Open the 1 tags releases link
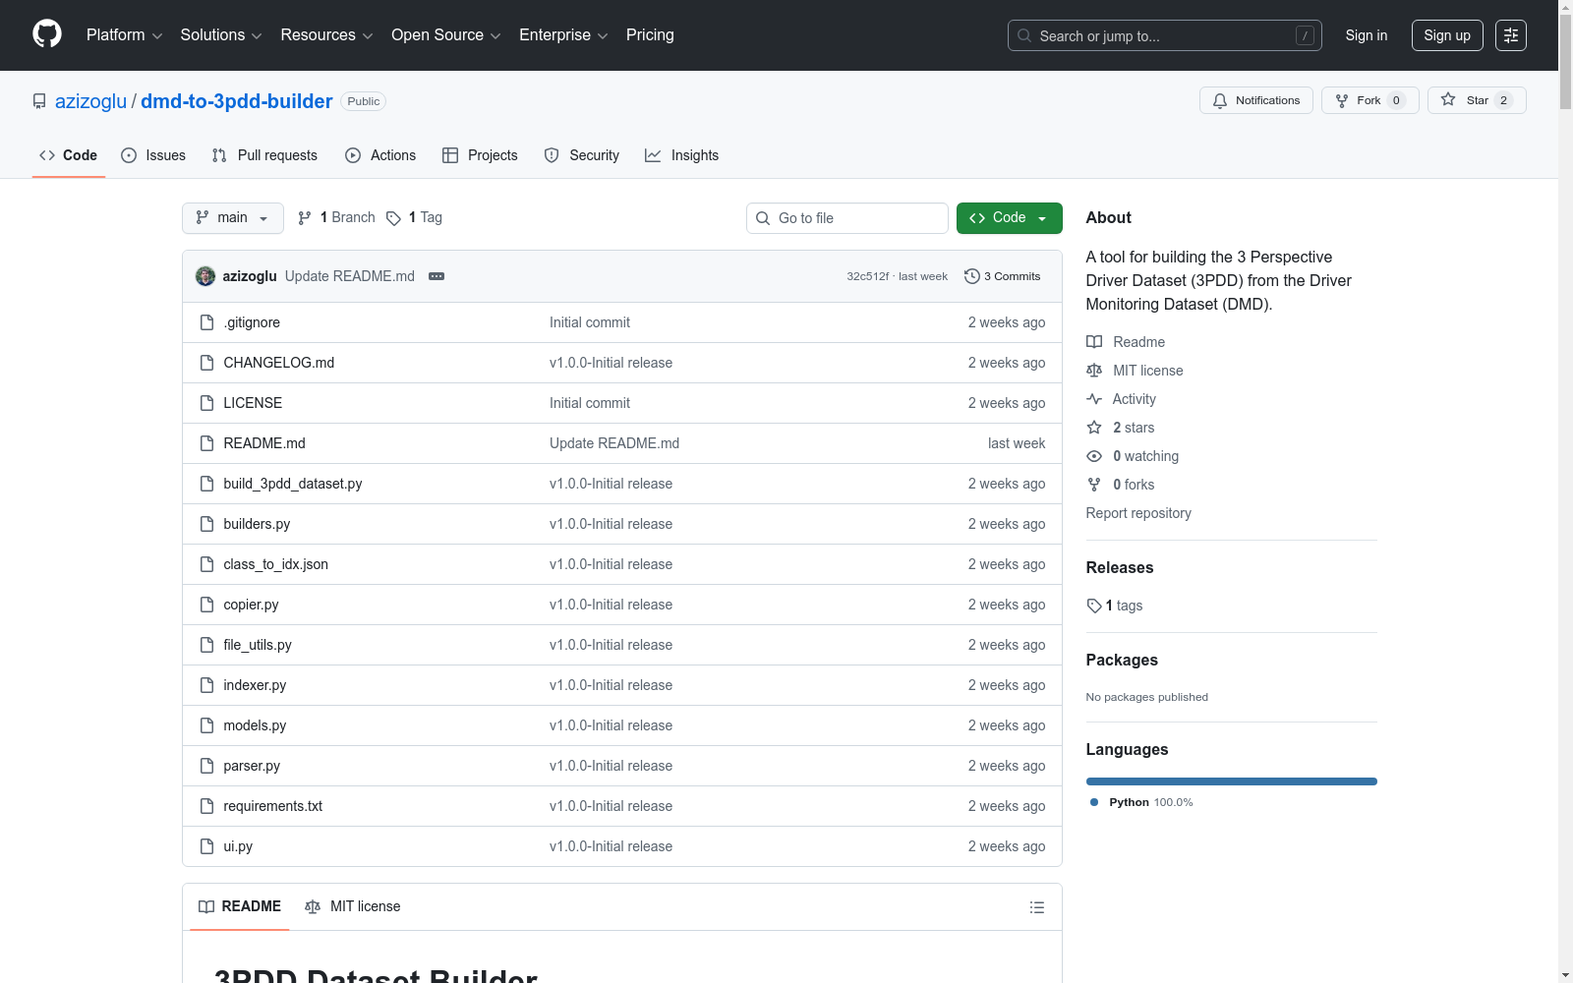 1115,606
